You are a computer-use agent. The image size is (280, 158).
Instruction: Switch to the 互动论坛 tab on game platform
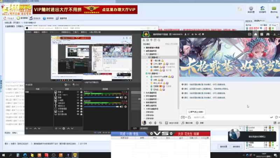click(35, 18)
